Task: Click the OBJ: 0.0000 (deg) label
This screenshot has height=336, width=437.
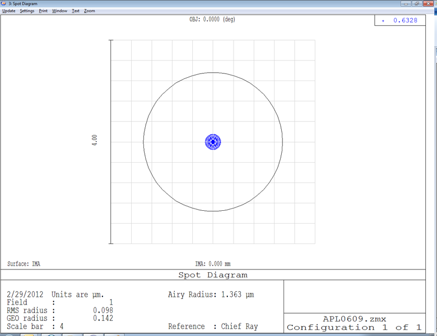Action: click(x=212, y=20)
